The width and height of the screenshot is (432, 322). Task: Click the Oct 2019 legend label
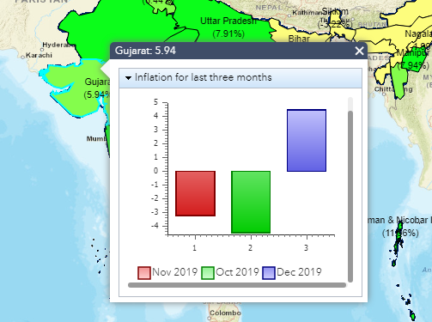[x=237, y=272]
